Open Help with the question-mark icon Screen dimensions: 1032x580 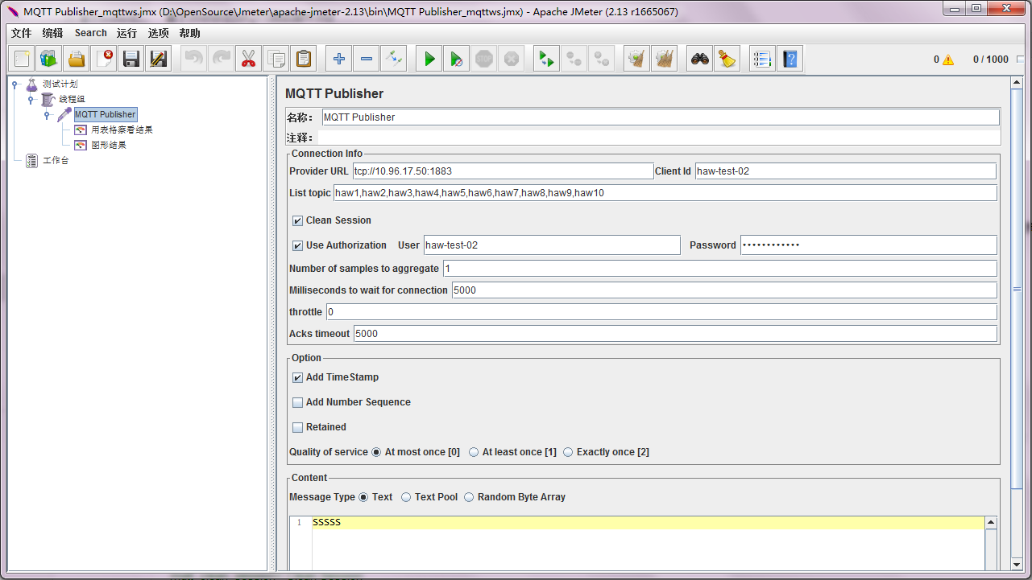click(x=790, y=59)
